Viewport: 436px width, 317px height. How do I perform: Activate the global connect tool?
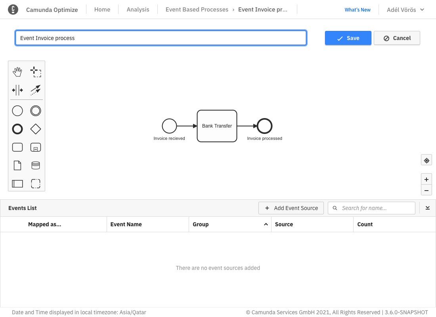point(36,90)
